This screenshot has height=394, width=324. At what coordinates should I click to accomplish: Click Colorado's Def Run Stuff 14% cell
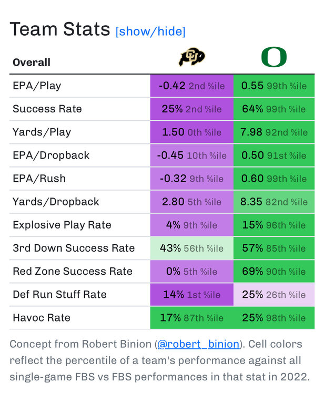191,294
